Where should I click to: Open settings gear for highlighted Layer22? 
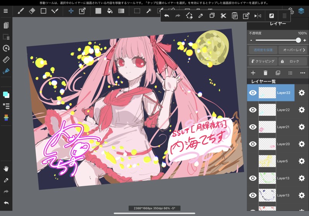click(x=302, y=93)
